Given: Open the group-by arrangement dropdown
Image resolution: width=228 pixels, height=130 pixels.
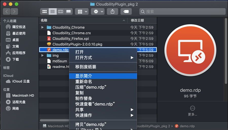Looking at the screenshot, I should (82, 11).
